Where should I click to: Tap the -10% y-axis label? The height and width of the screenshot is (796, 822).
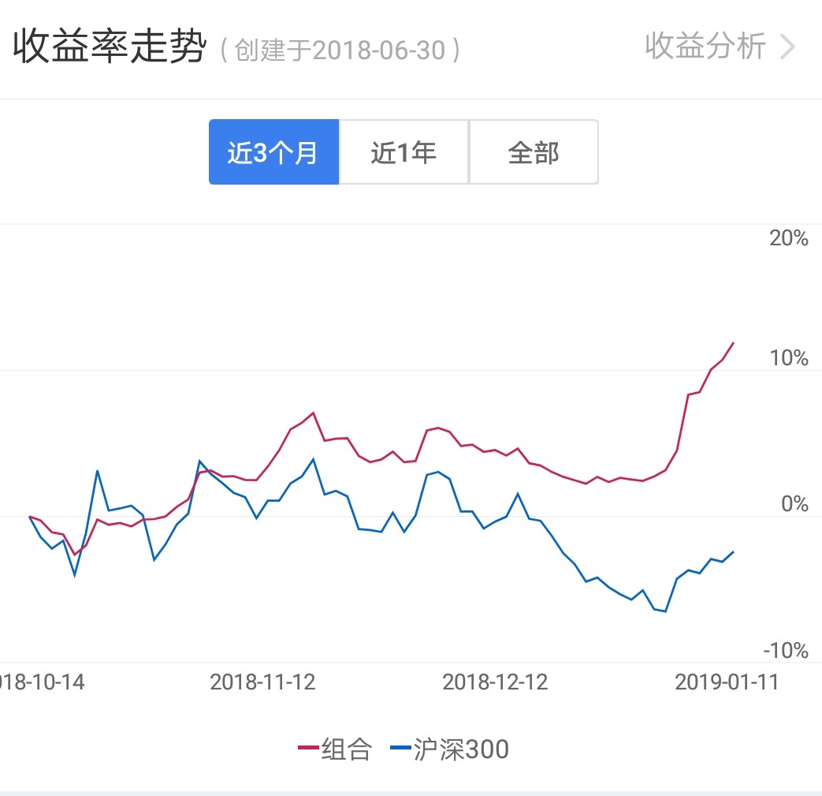tap(786, 651)
